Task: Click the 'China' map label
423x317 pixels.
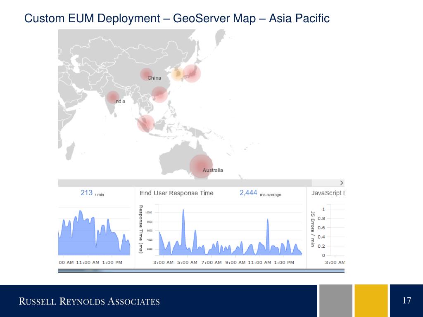Action: point(154,78)
